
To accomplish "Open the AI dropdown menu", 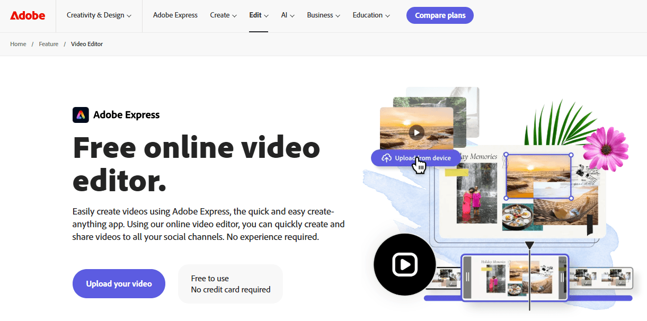I will pyautogui.click(x=288, y=15).
